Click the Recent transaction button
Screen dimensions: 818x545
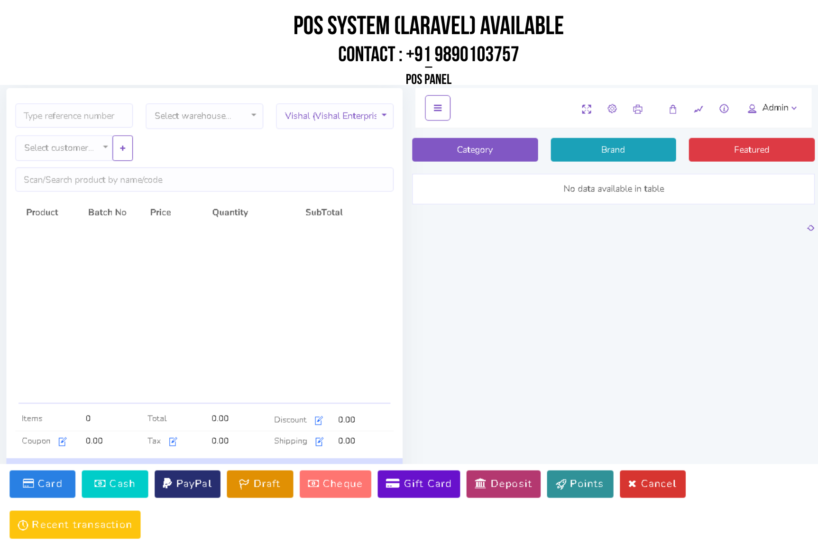coord(75,525)
